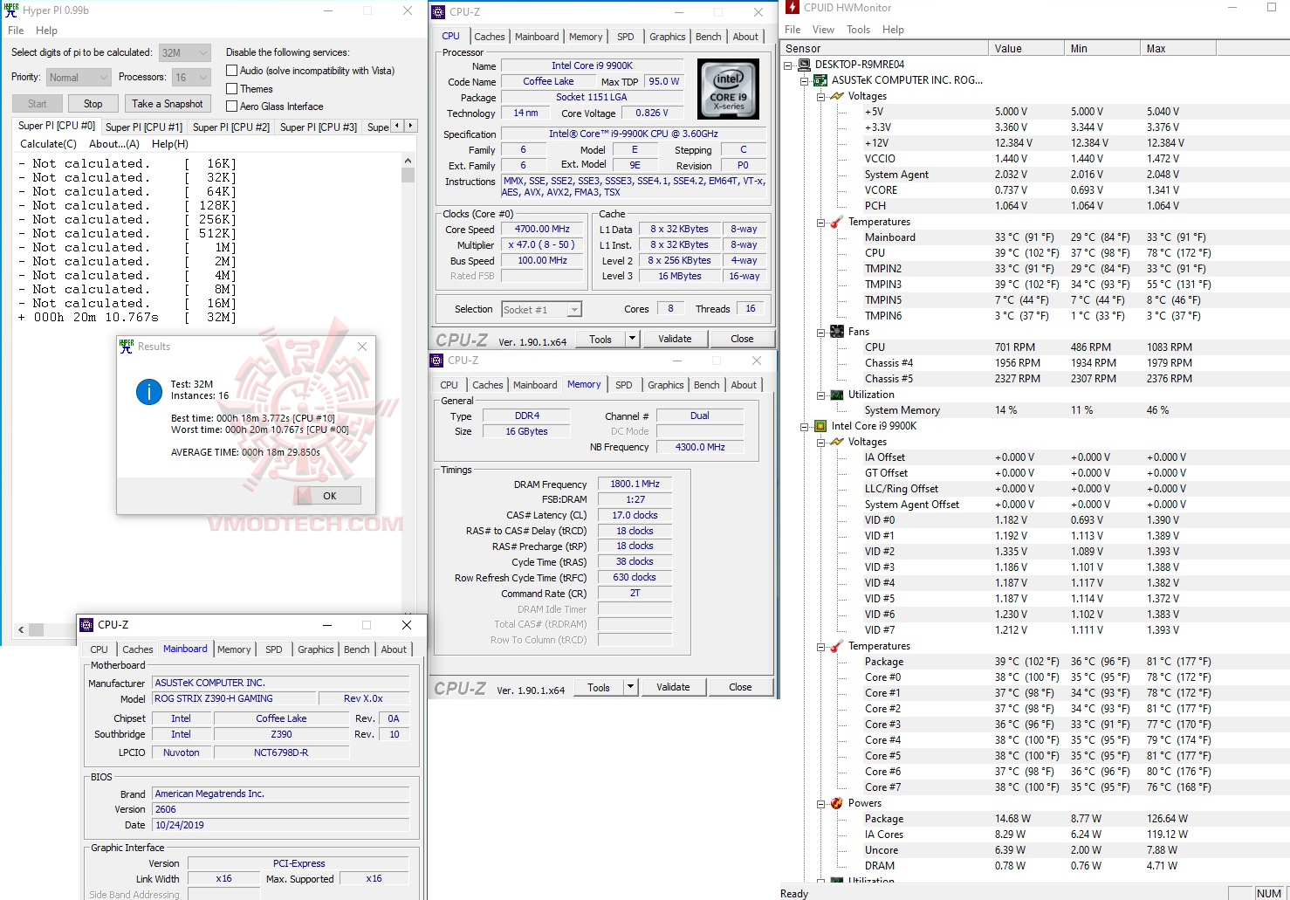Click Validate in the CPU-Z Memory window
1290x900 pixels.
click(x=673, y=687)
